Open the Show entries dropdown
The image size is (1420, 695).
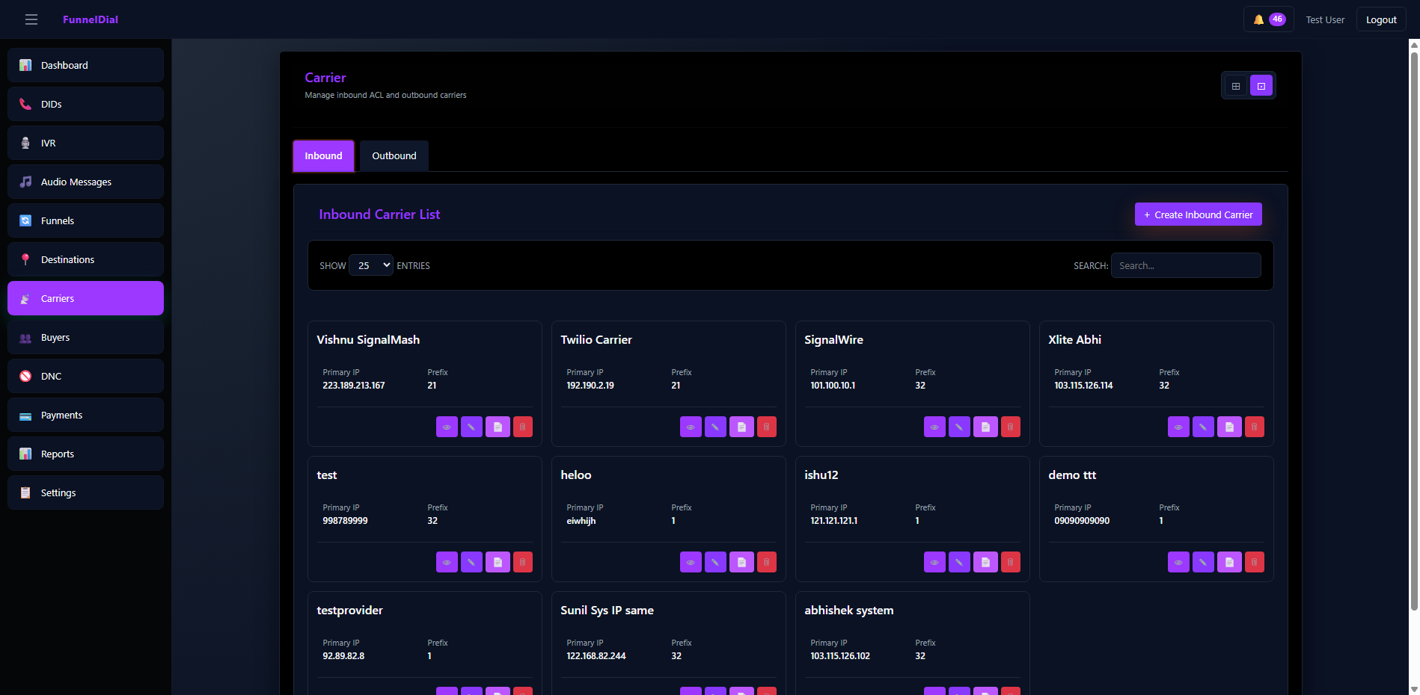(x=371, y=265)
